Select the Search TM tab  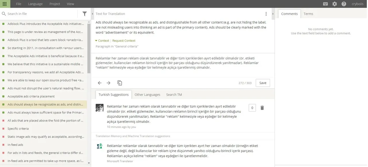point(174,94)
